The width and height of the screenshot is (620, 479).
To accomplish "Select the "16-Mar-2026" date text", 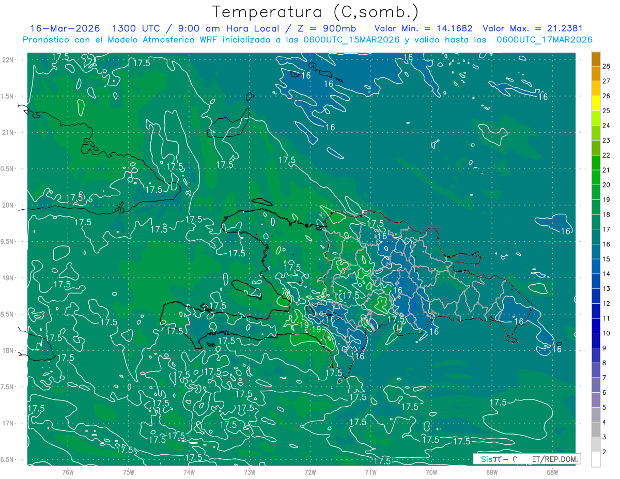I will point(65,28).
